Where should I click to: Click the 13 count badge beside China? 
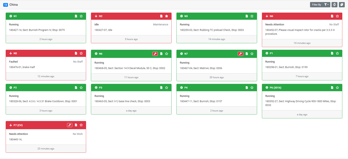click(x=6, y=5)
